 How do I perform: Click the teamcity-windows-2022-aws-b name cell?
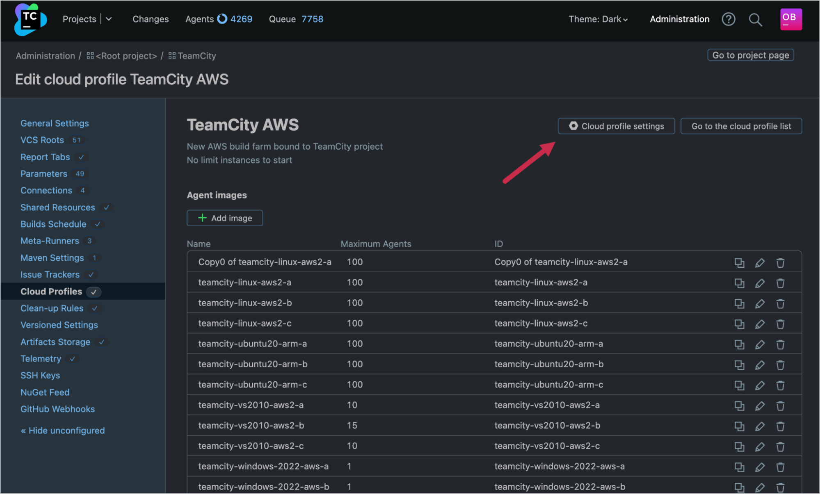pyautogui.click(x=264, y=487)
